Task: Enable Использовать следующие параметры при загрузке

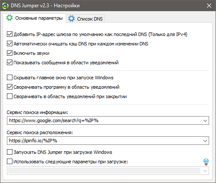Action: pyautogui.click(x=9, y=162)
